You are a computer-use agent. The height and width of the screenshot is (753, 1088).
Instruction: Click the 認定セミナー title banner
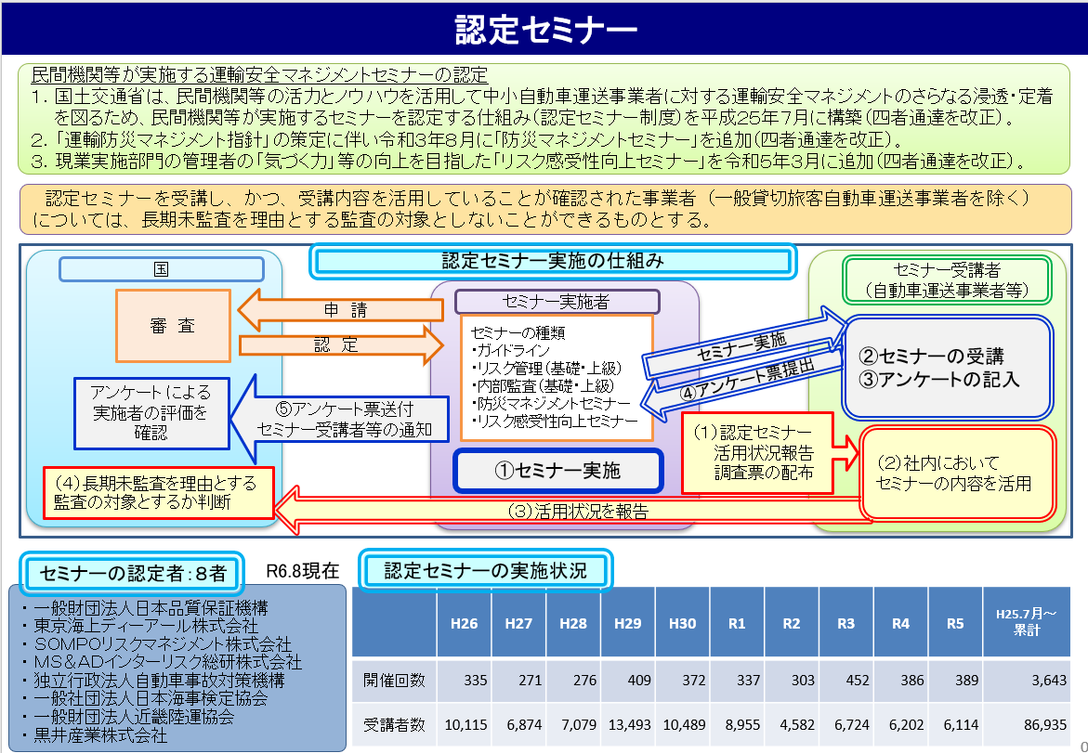[x=544, y=28]
